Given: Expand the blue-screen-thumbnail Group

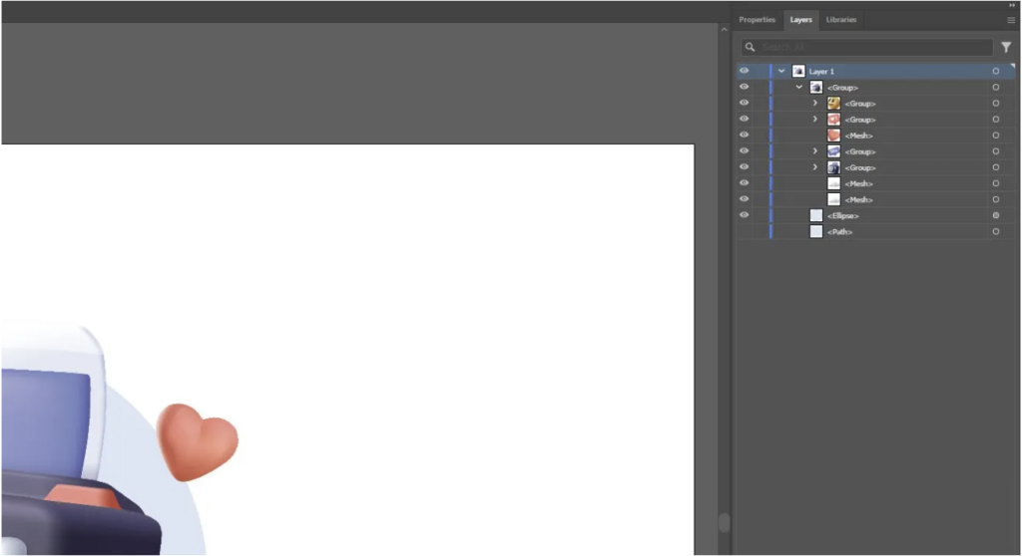Looking at the screenshot, I should [x=814, y=151].
